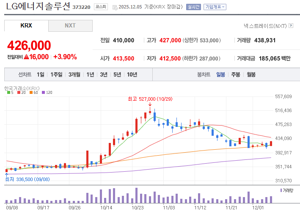Viewport: 300px width, 214px height.
Task: Click the current price 426,000
Action: [x=29, y=46]
